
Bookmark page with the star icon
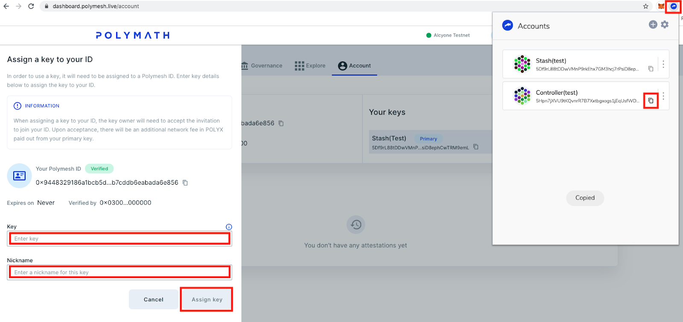(645, 6)
